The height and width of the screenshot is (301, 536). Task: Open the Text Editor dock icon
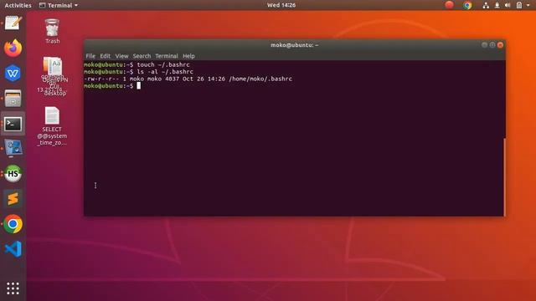tap(13, 23)
